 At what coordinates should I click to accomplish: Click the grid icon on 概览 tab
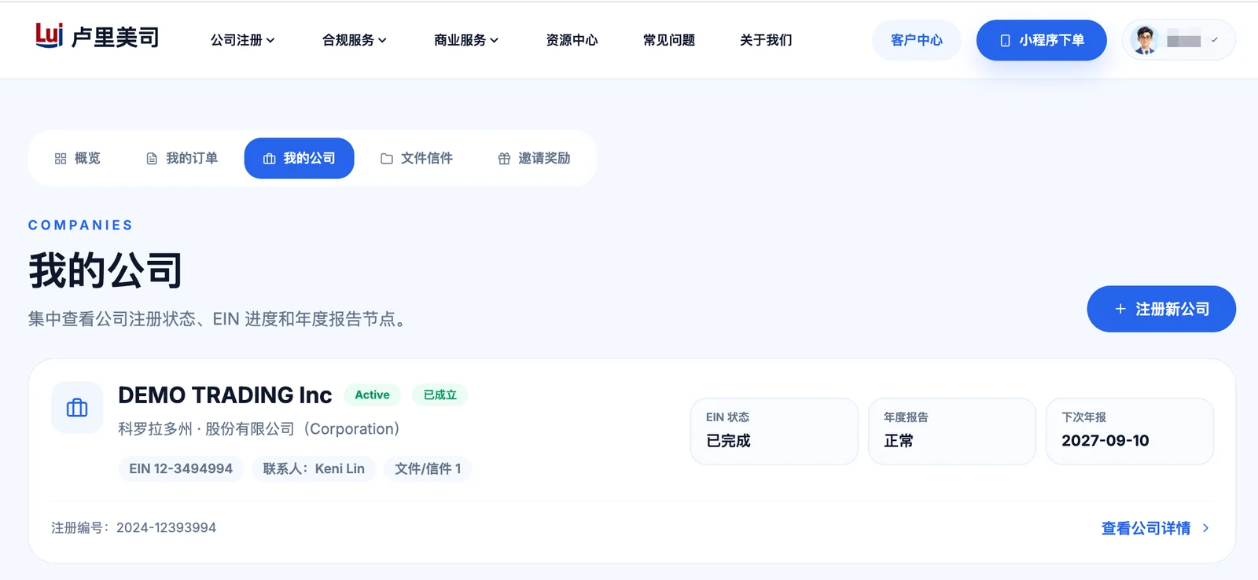point(61,159)
